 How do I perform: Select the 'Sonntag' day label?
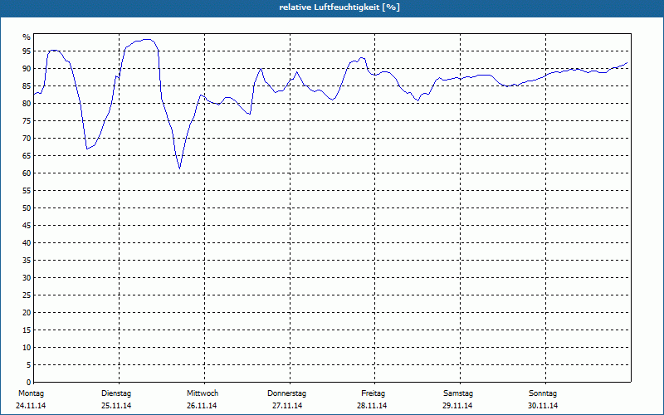tap(543, 393)
